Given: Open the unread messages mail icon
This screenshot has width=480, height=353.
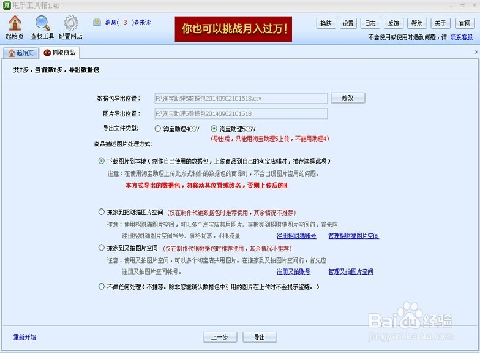Looking at the screenshot, I should point(97,22).
